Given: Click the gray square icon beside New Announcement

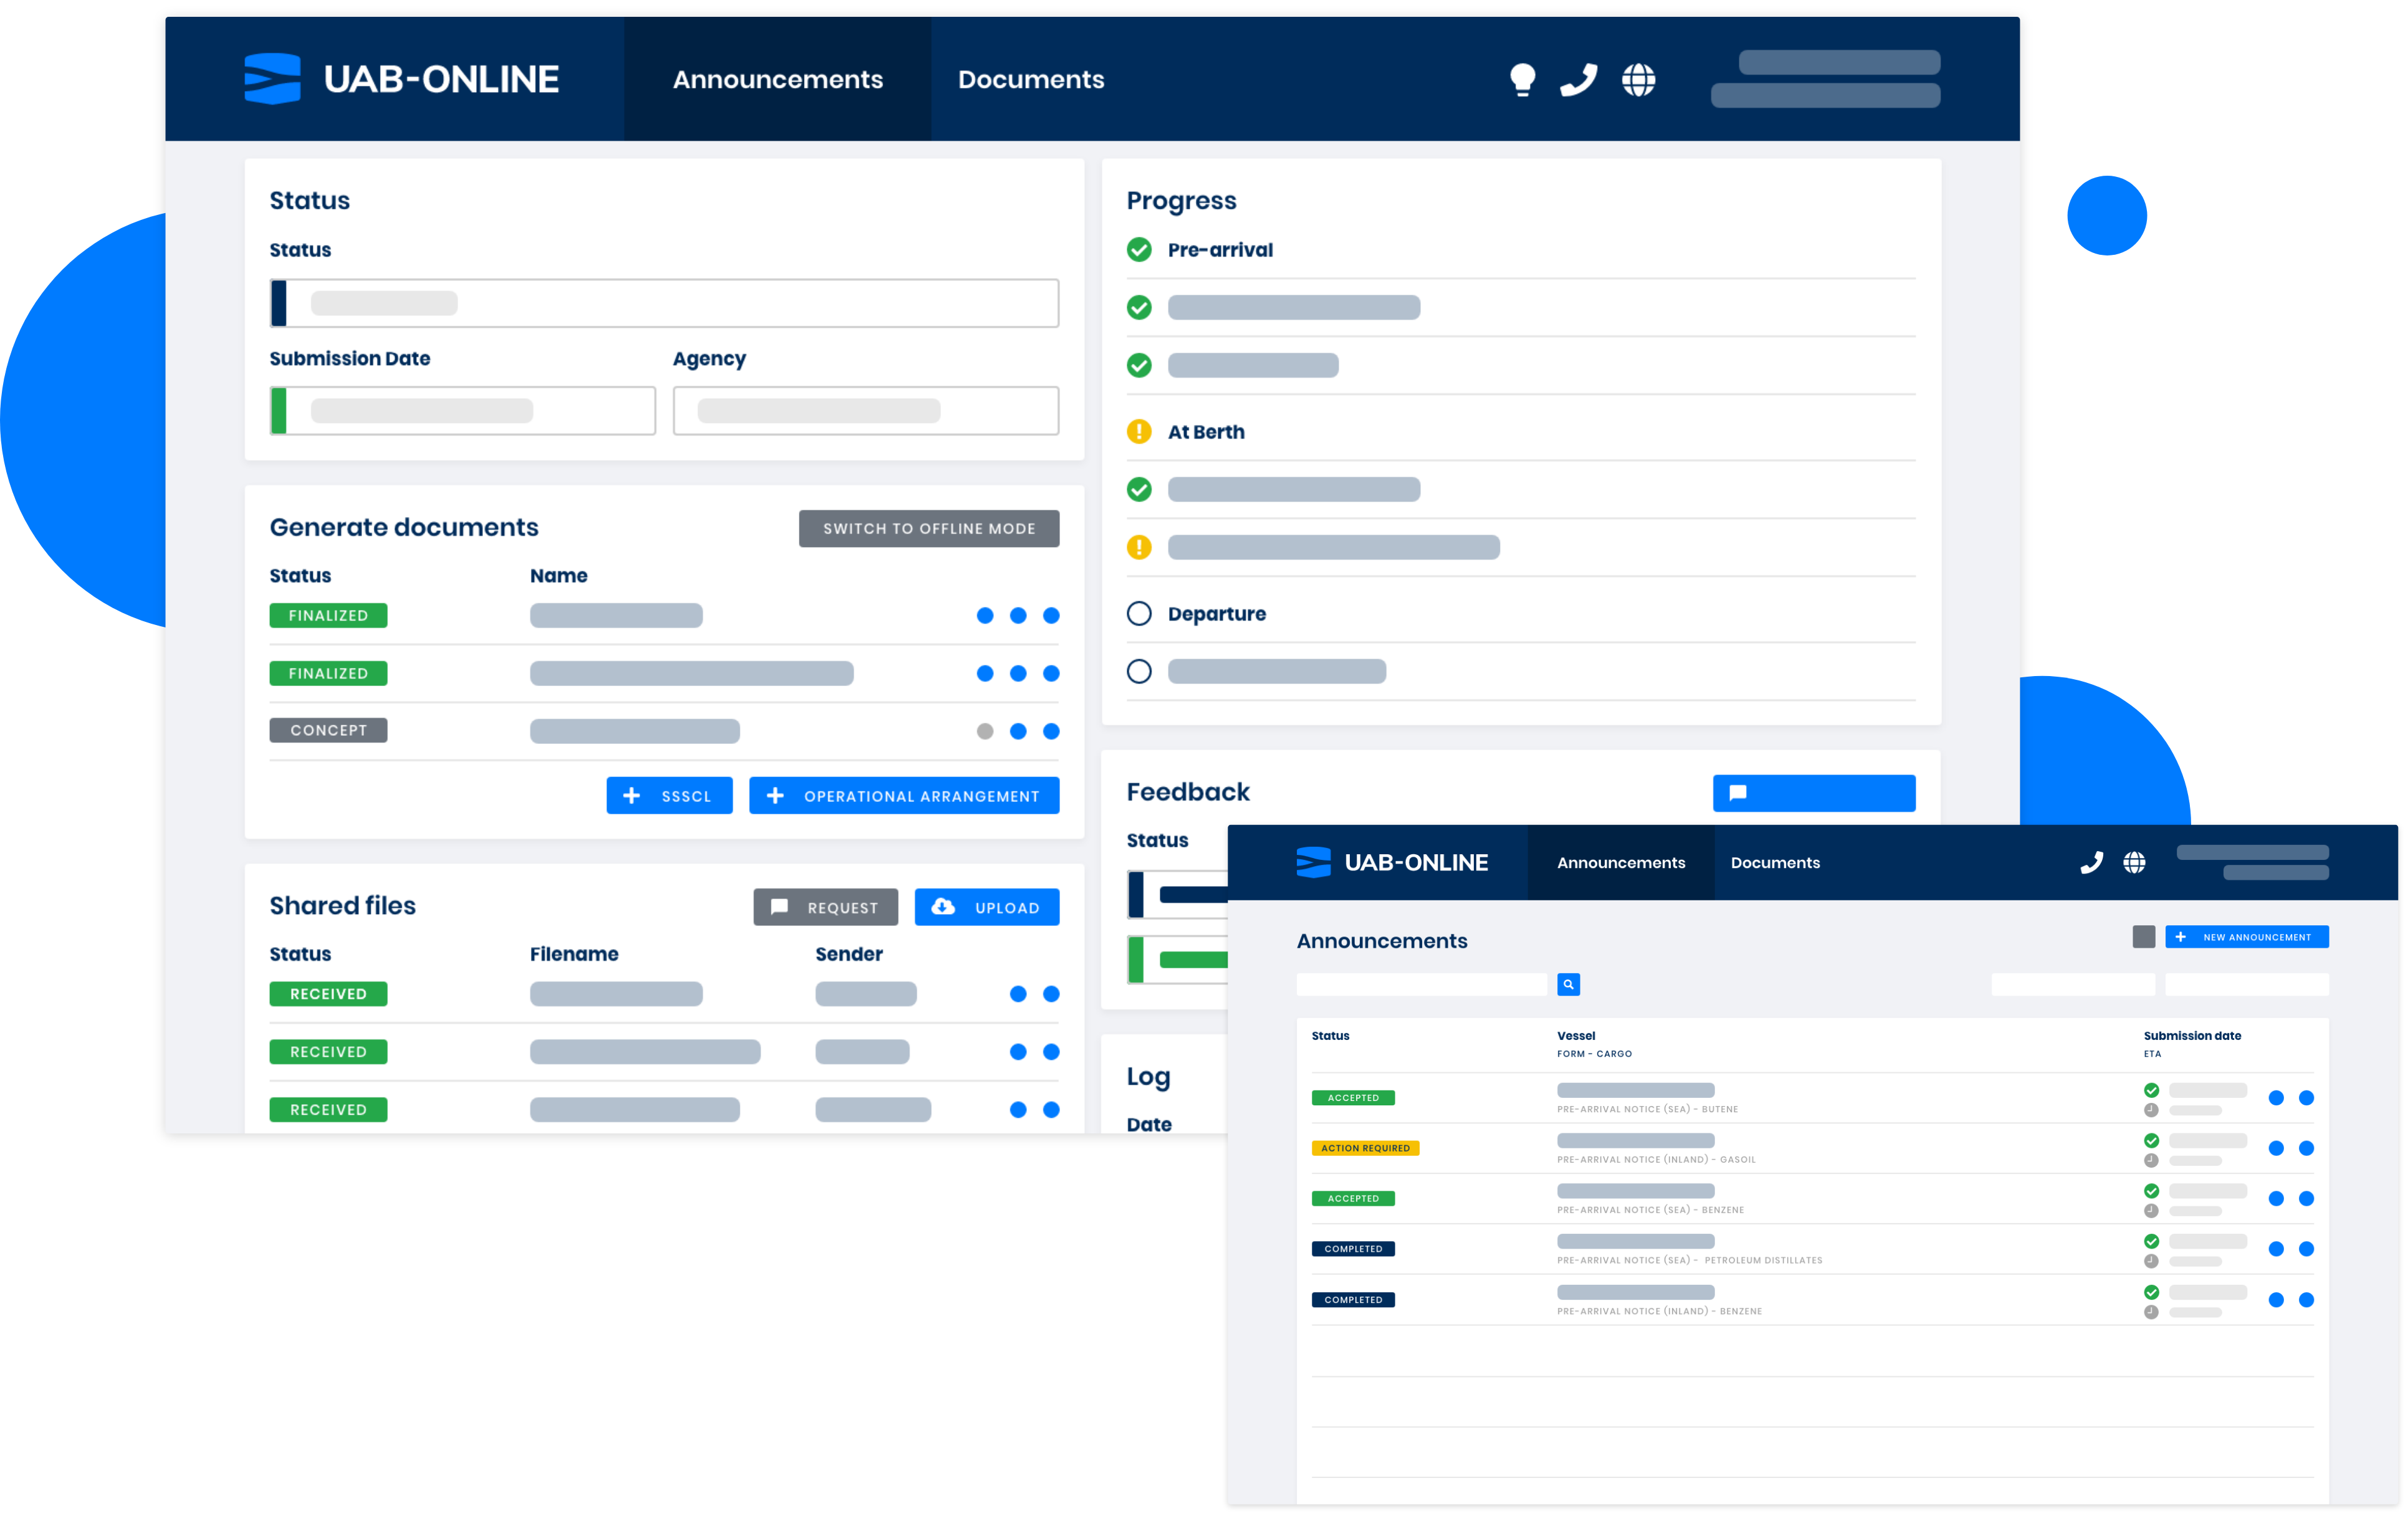Looking at the screenshot, I should click(2143, 936).
